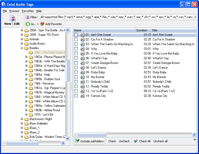Click the Add Favorite button label
Screen dimensions: 199x154
click(x=53, y=24)
